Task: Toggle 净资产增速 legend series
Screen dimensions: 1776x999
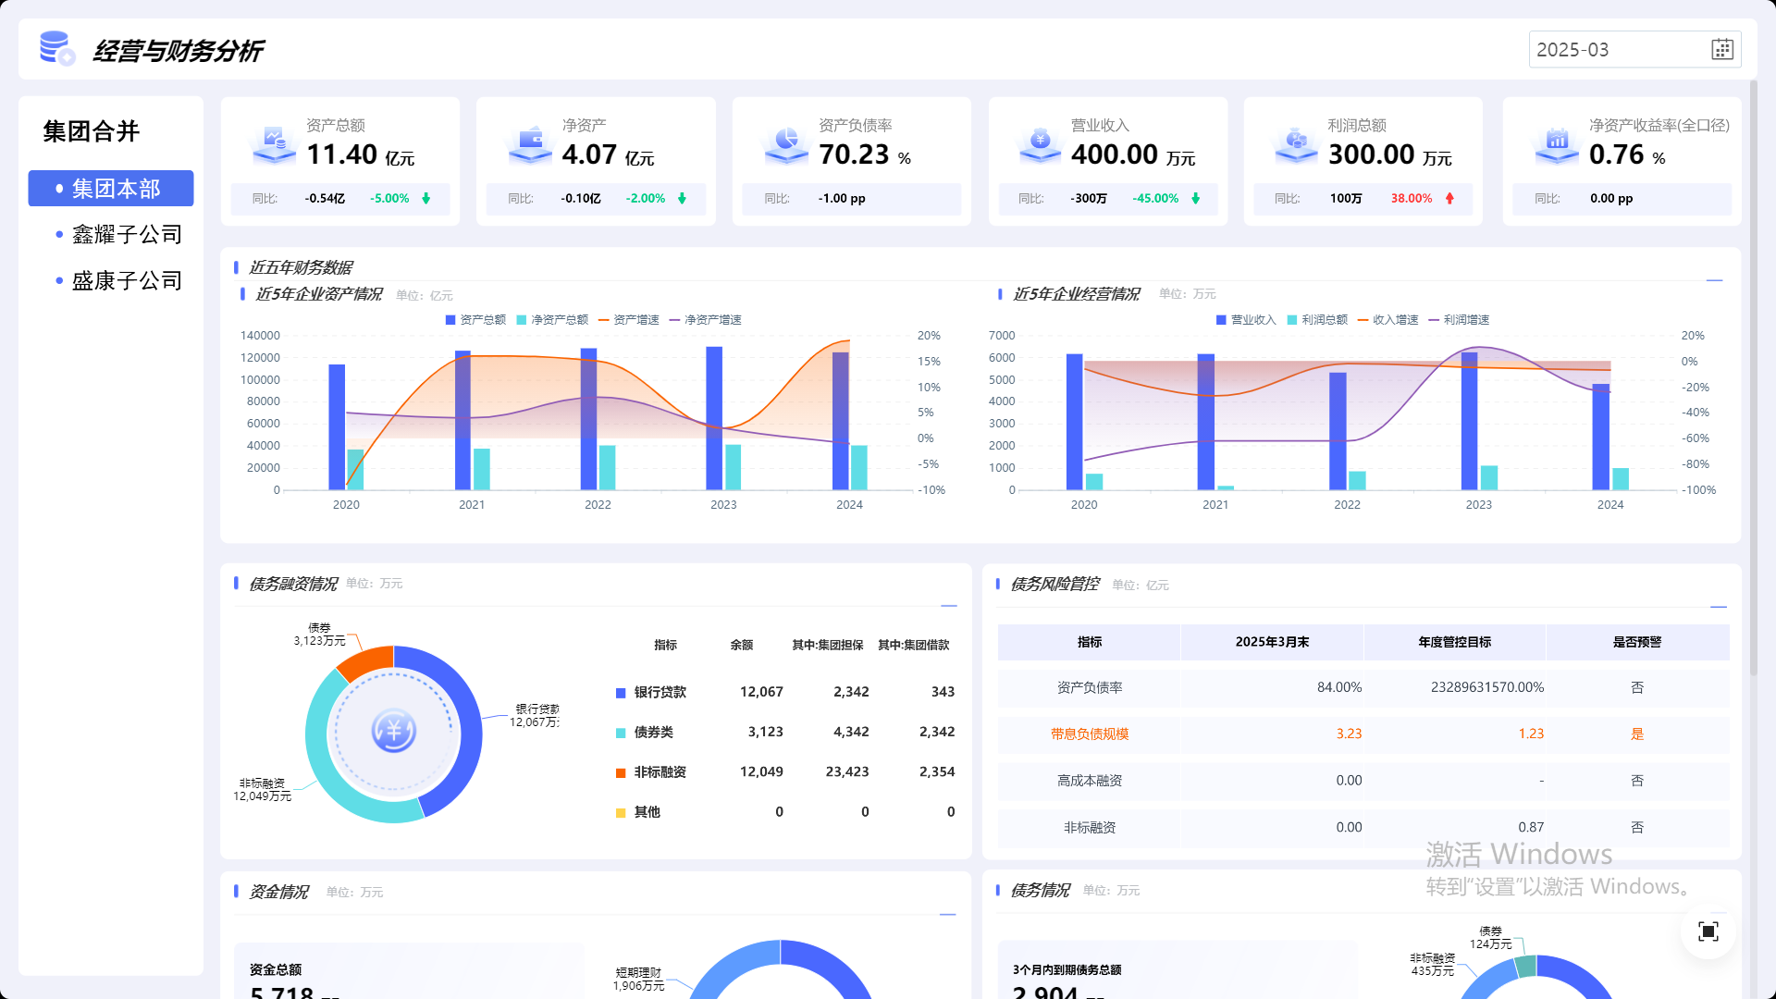Action: (x=705, y=320)
